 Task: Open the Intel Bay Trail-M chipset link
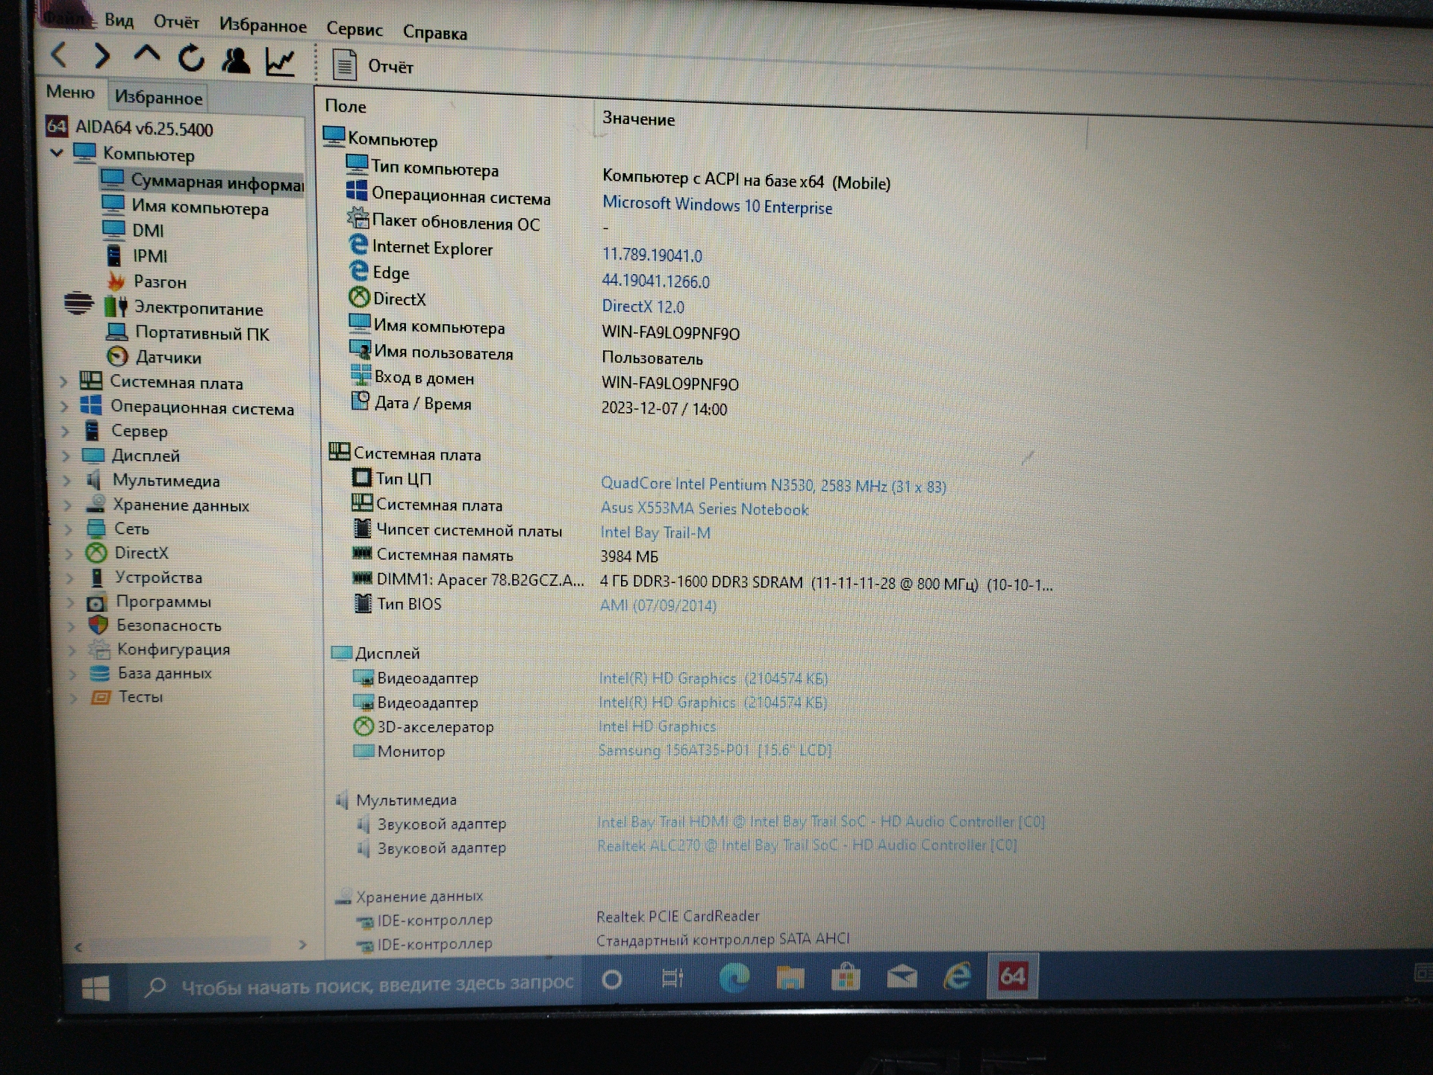click(x=655, y=532)
